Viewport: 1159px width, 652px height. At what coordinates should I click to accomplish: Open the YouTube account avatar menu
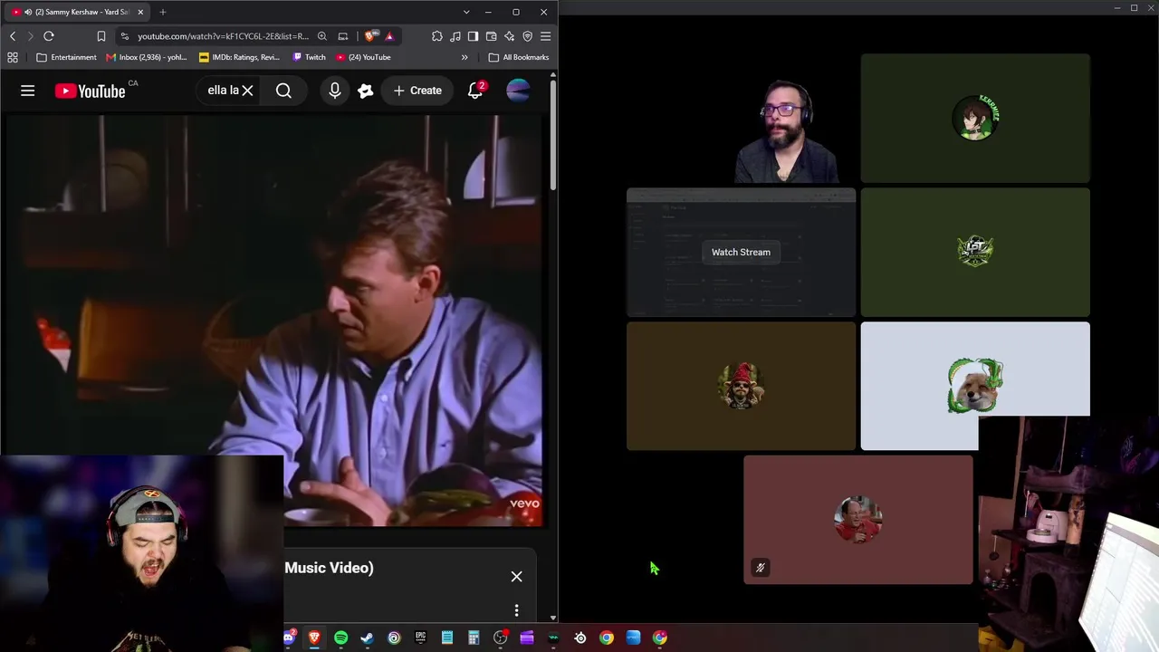click(x=518, y=91)
